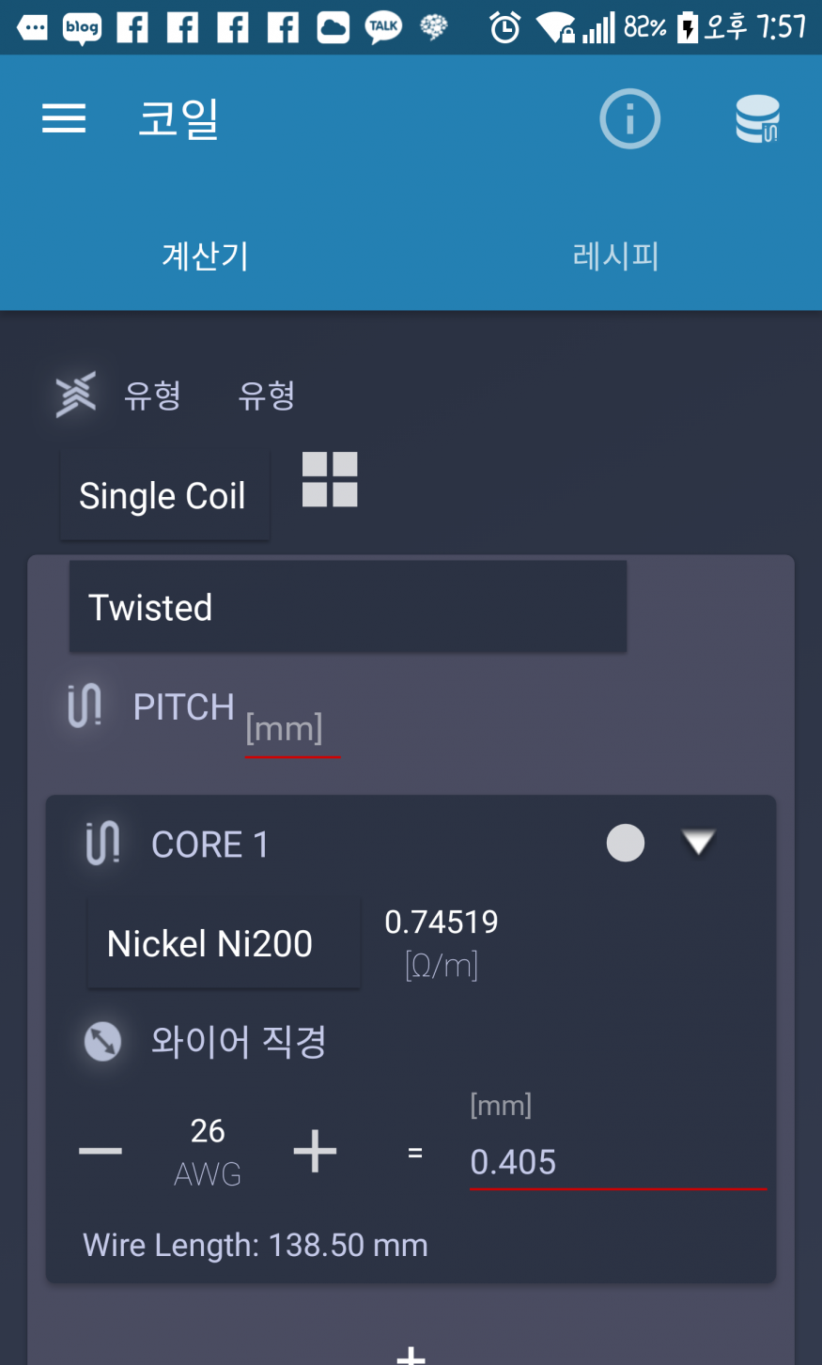
Task: Choose material from Nickel Ni200 dropdown
Action: pos(224,943)
